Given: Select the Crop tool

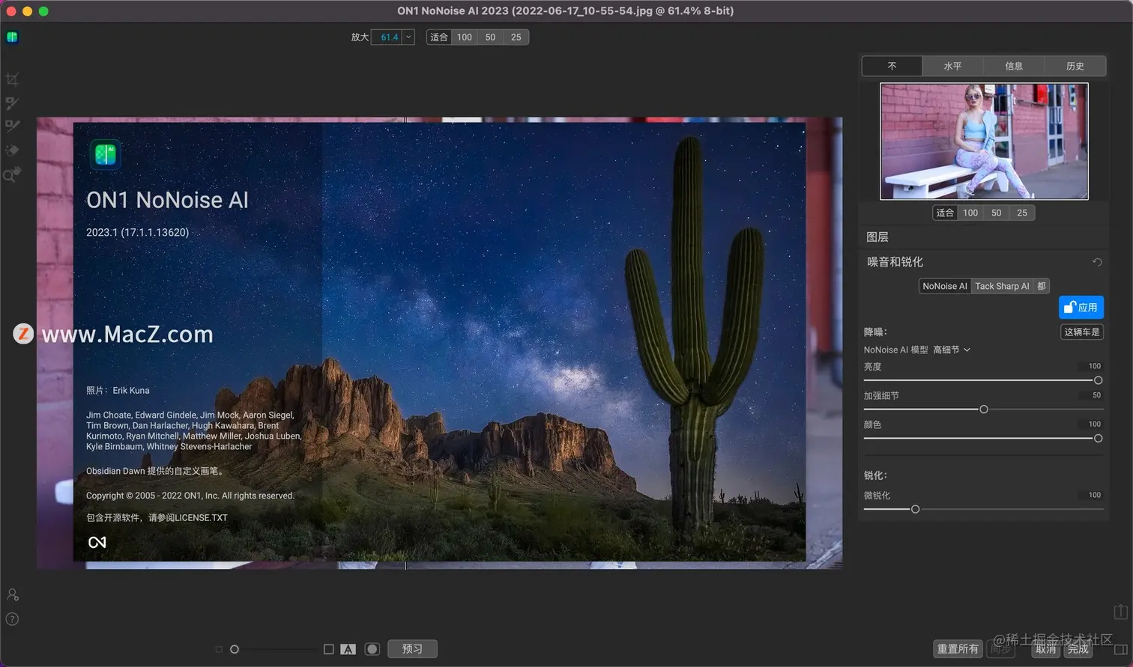Looking at the screenshot, I should (12, 79).
